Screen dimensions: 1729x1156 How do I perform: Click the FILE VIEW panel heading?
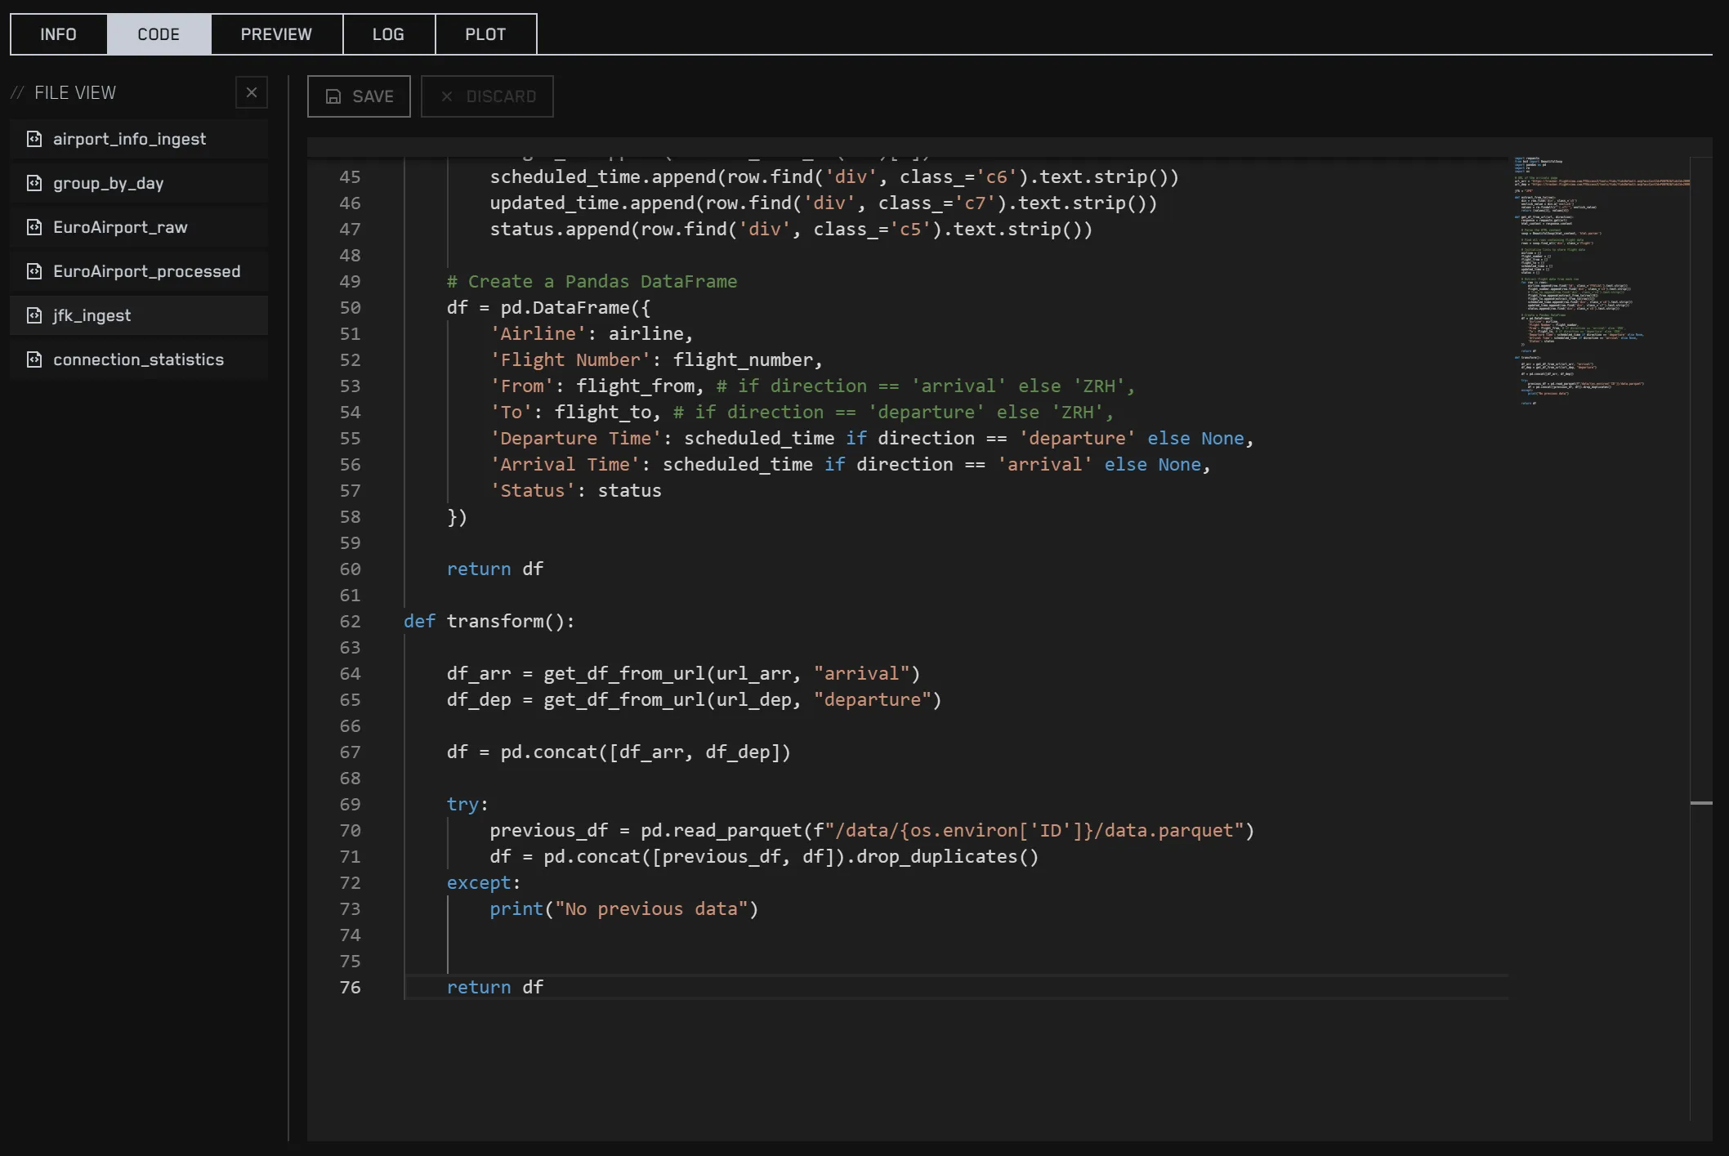[x=75, y=93]
